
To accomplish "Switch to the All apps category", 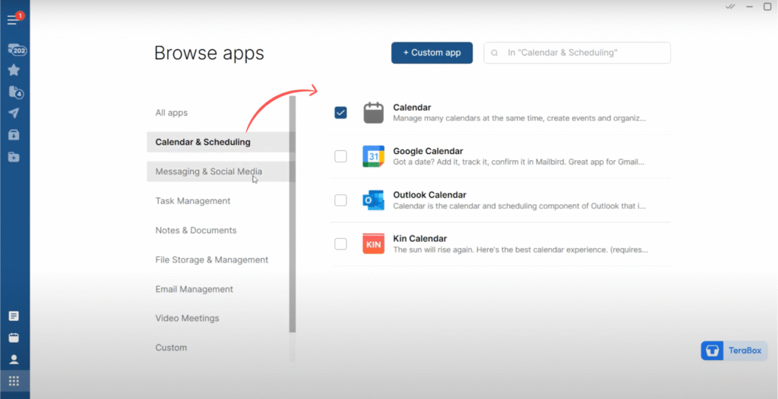I will 172,113.
